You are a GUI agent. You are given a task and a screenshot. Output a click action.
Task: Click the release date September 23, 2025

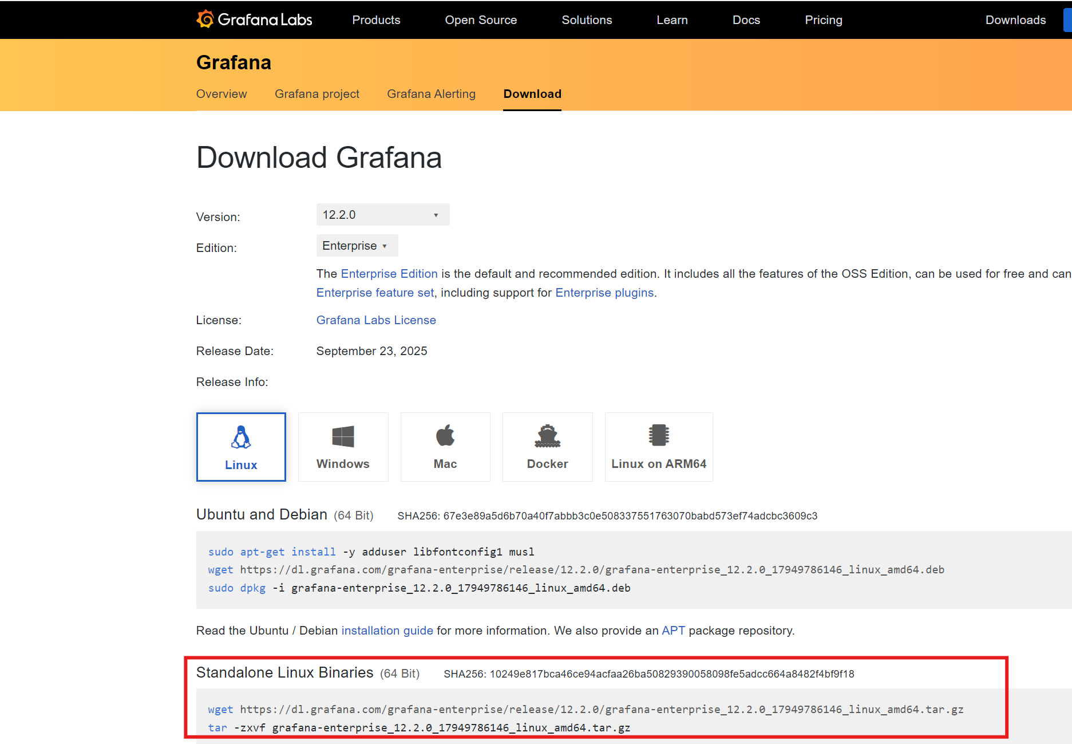click(x=371, y=351)
